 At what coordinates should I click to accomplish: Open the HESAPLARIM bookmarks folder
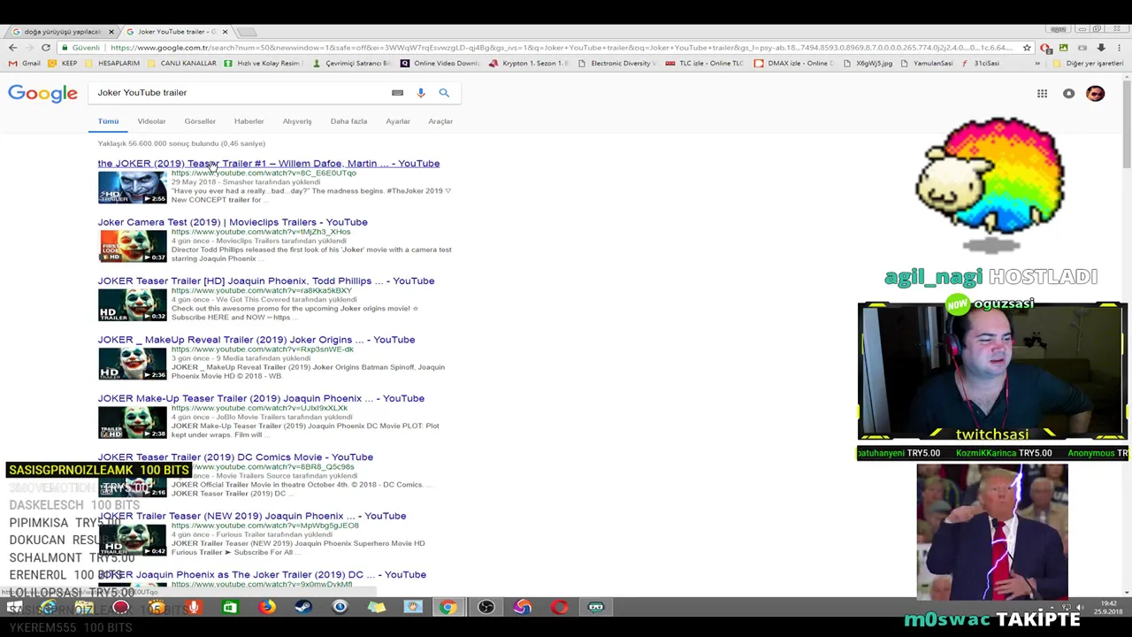pyautogui.click(x=112, y=63)
